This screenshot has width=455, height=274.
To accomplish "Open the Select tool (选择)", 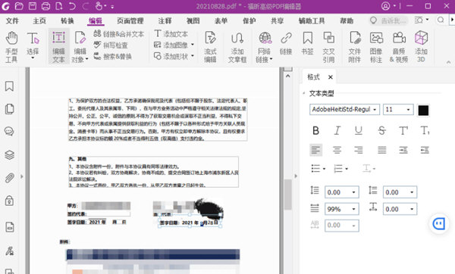I will point(33,45).
